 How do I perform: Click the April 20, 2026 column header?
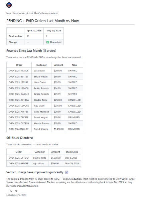coord(34,30)
